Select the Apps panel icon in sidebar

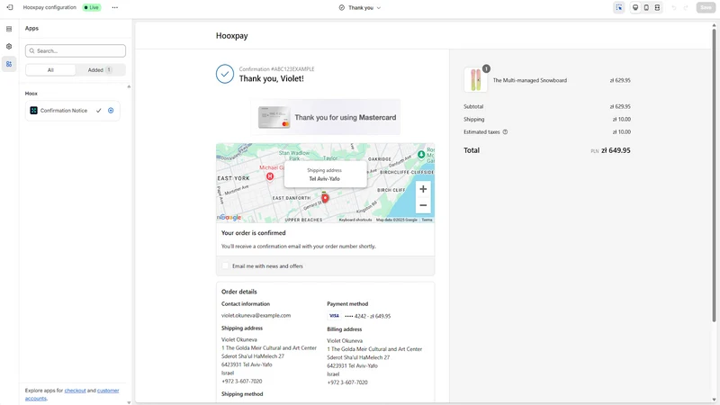point(9,64)
